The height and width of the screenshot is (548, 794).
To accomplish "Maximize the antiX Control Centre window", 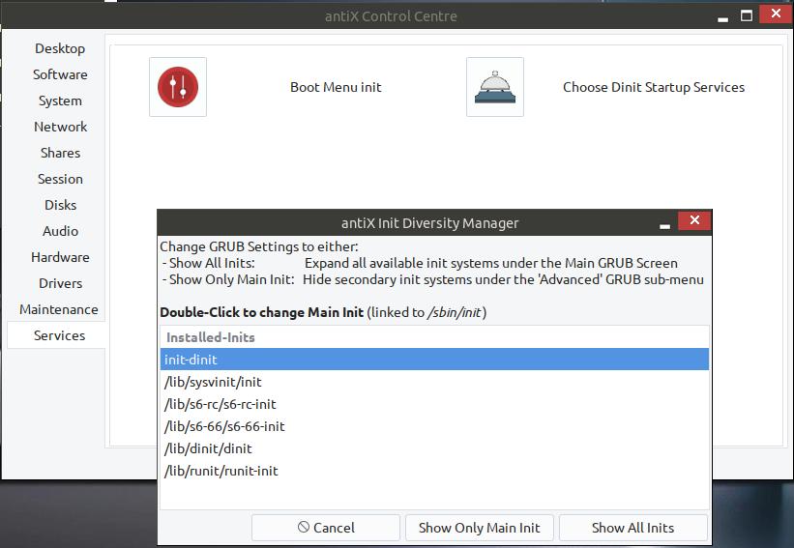I will [747, 15].
